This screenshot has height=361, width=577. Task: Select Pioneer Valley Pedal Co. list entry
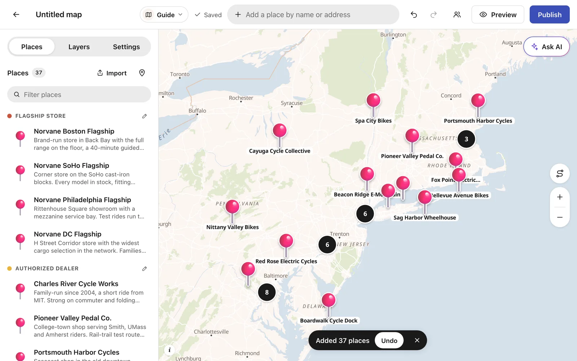point(79,326)
